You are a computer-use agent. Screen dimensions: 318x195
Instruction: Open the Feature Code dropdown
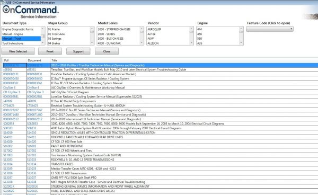[270, 29]
